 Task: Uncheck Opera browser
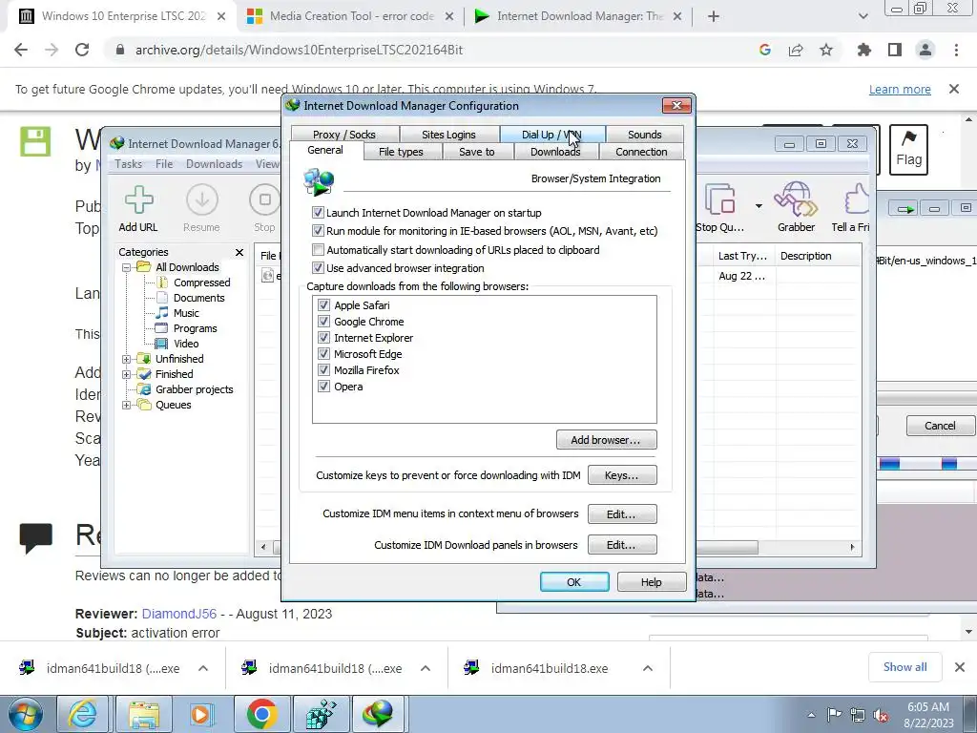coord(323,386)
